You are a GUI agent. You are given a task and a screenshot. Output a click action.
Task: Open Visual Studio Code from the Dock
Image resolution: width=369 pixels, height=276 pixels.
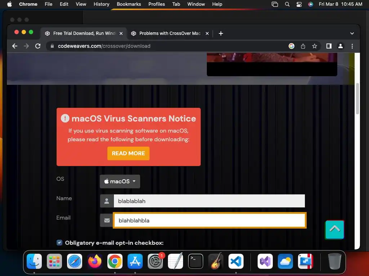click(236, 261)
